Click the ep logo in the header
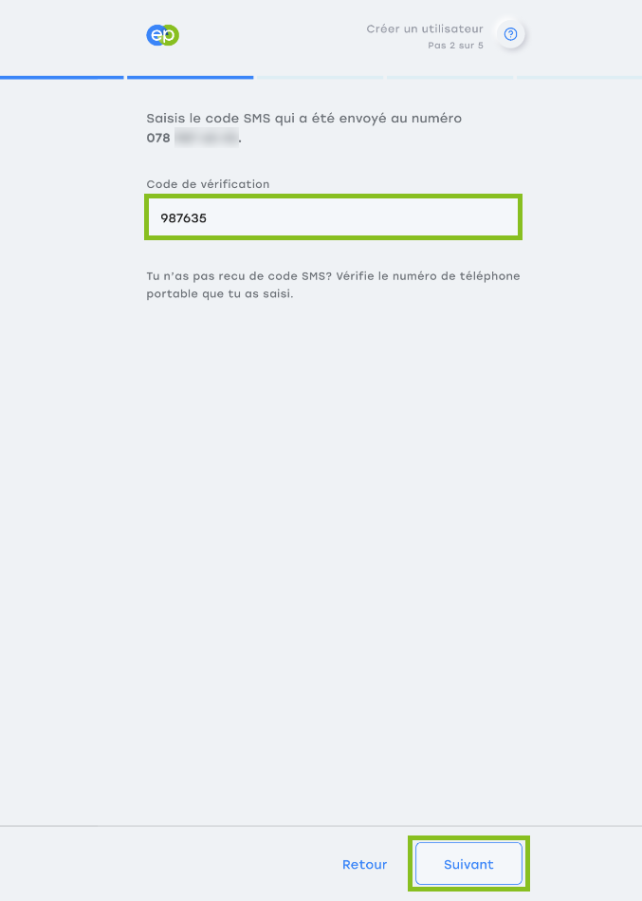642x901 pixels. tap(163, 35)
